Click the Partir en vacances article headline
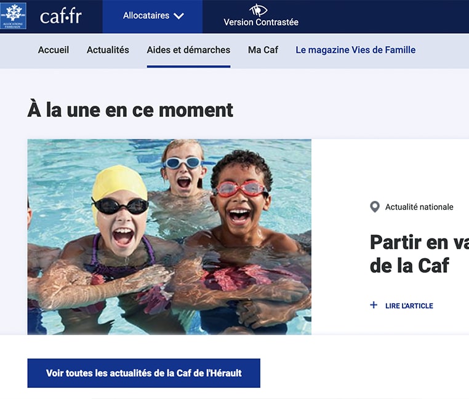 click(419, 254)
